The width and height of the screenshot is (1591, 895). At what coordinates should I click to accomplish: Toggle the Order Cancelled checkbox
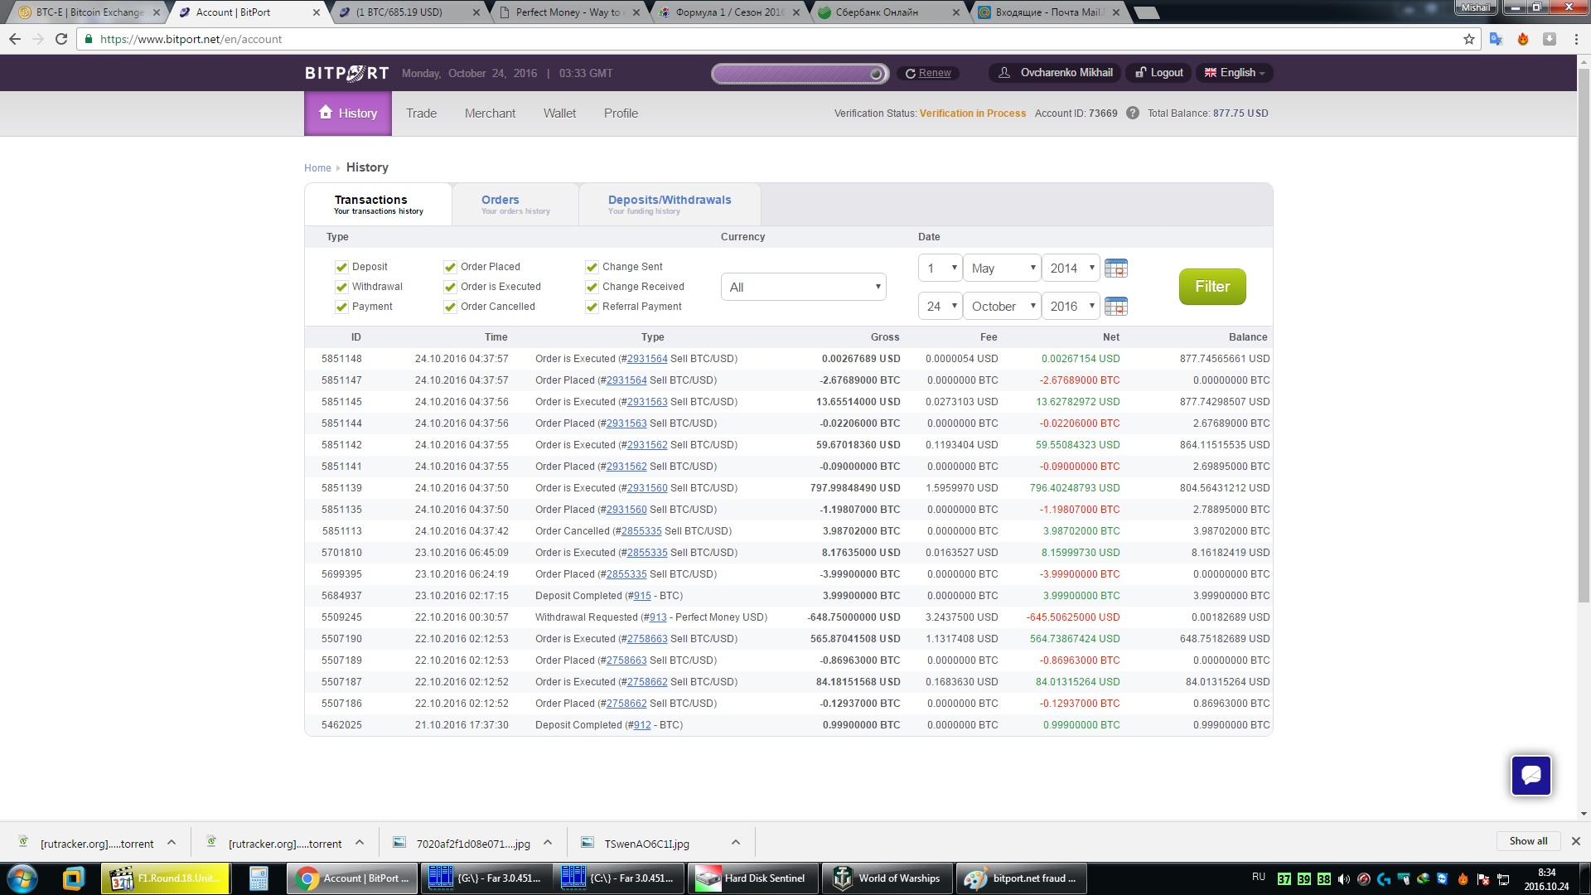pyautogui.click(x=450, y=307)
